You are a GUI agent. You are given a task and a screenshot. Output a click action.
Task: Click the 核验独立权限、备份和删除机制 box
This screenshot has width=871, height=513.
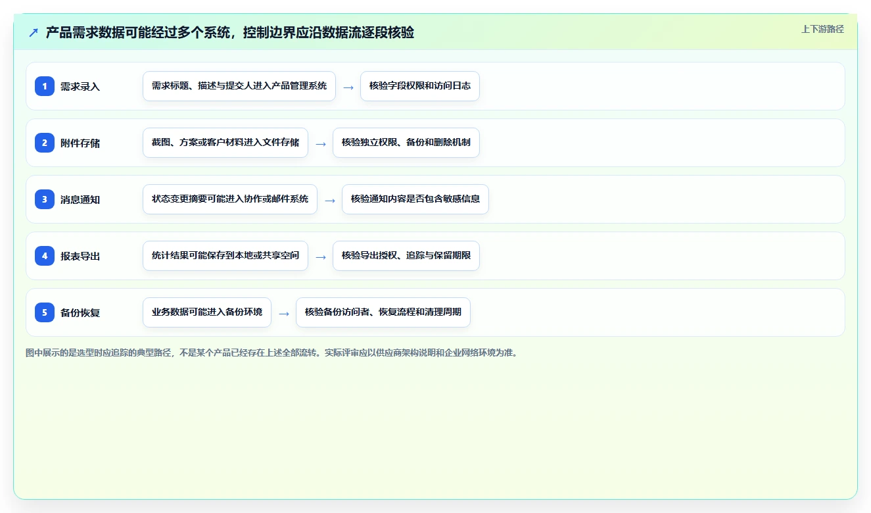click(x=406, y=143)
